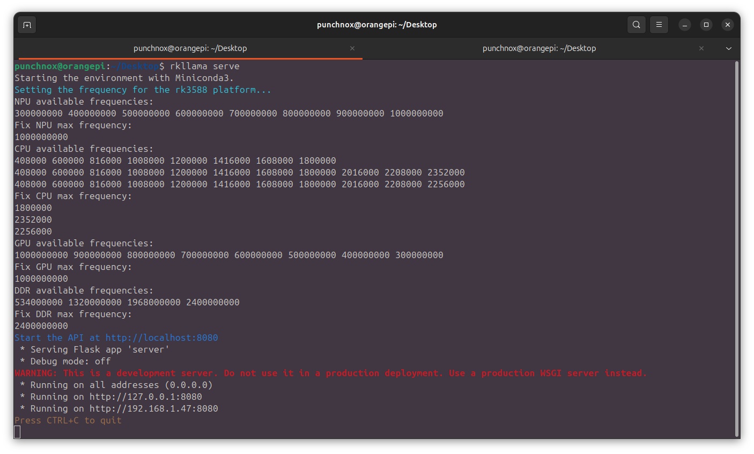Switch to the second punchnox@orangepi tab
Screen dimensions: 754x454
coord(539,48)
